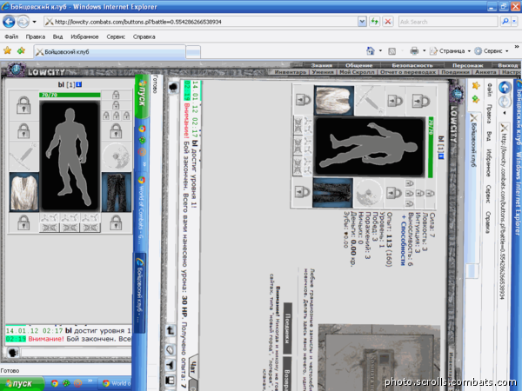Click the Print icon in command bar
The width and height of the screenshot is (522, 391).
(x=414, y=51)
